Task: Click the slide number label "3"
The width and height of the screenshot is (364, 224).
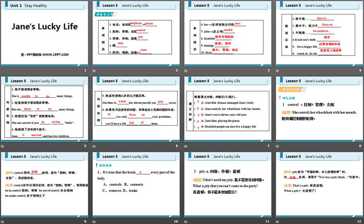Action: tap(269, 70)
